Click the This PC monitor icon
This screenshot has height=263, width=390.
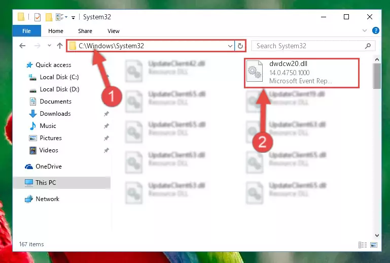[29, 183]
